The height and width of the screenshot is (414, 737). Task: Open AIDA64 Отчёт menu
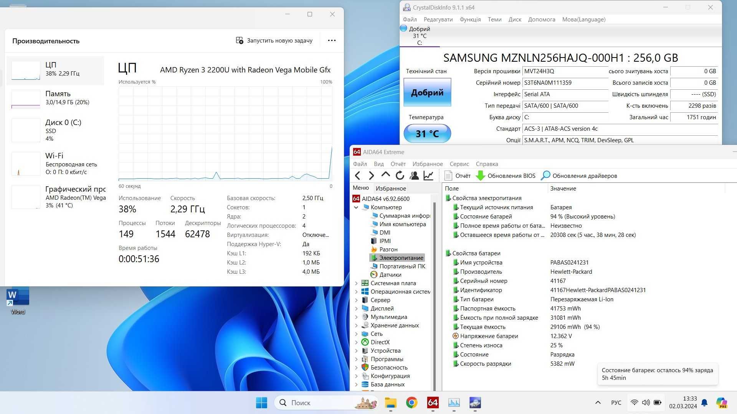(398, 164)
